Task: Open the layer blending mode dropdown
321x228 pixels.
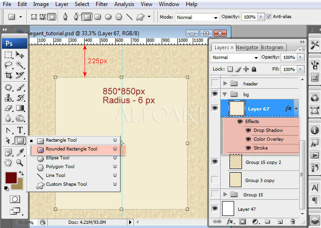Action: 235,58
